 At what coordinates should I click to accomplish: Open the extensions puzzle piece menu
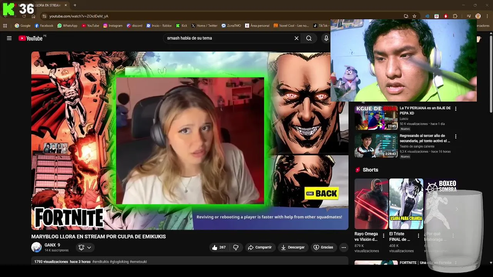click(x=455, y=16)
